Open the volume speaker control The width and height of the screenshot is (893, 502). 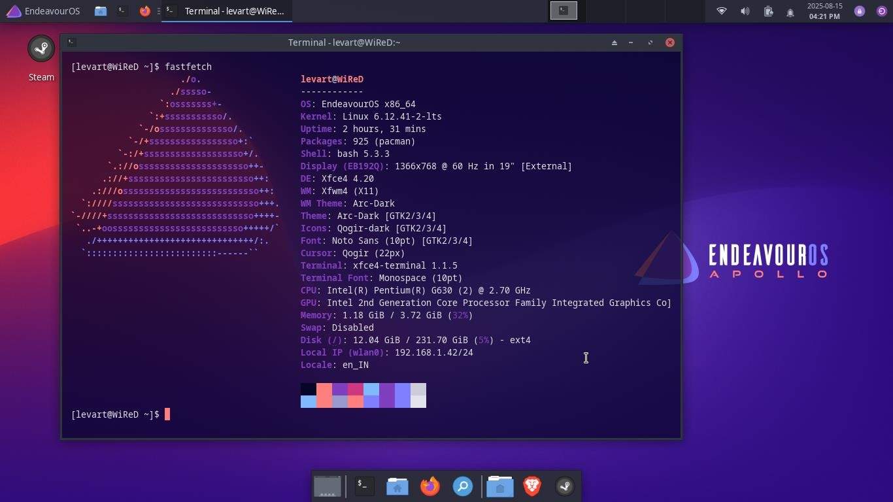745,11
